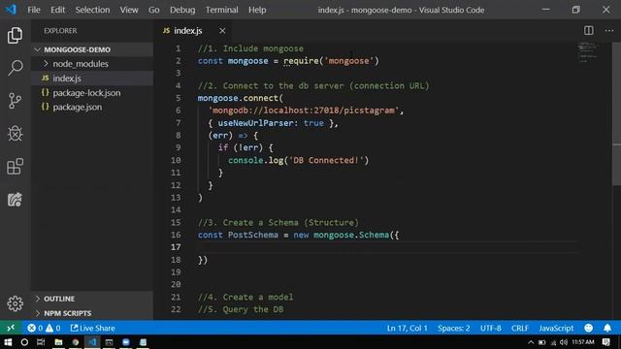Open the Extensions view
The width and height of the screenshot is (621, 349).
[x=16, y=167]
